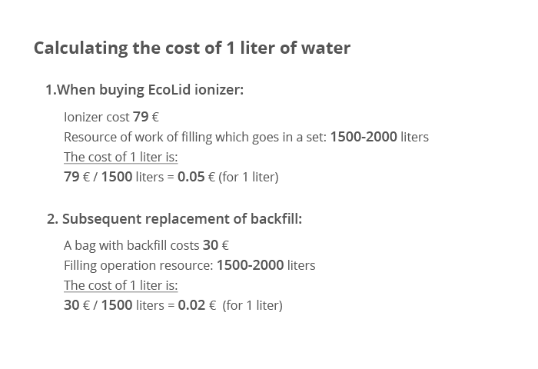Click the main title about calculating water cost
Screen dimensions: 538x369
[x=192, y=48]
